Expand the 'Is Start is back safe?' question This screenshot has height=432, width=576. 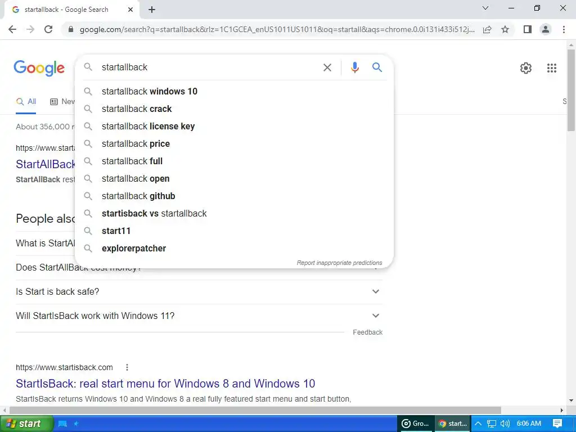(x=199, y=292)
